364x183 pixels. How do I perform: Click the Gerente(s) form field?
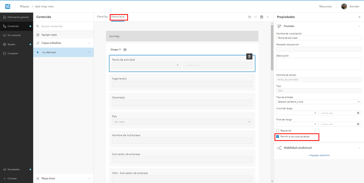tap(182, 103)
